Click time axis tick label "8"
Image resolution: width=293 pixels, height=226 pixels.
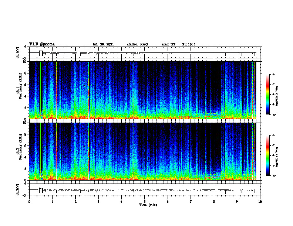pyautogui.click(x=214, y=202)
